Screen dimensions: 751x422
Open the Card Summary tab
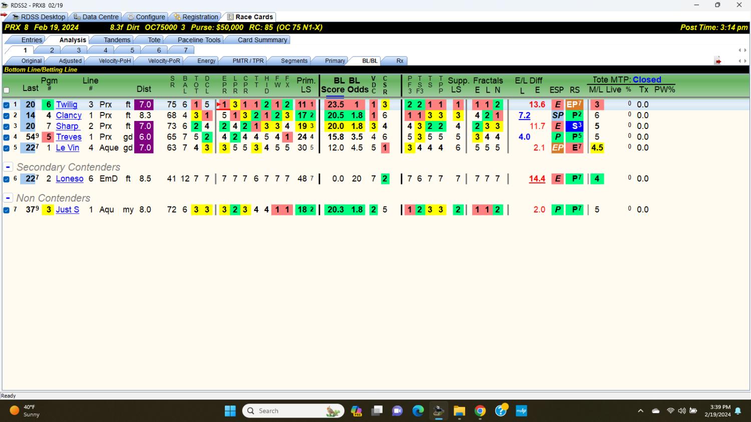[262, 40]
